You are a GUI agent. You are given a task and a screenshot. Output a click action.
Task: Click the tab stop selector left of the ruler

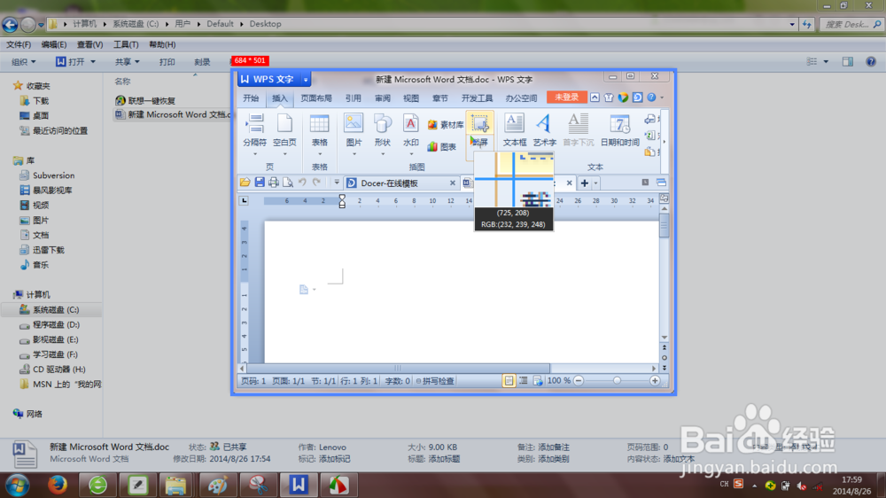(x=245, y=200)
